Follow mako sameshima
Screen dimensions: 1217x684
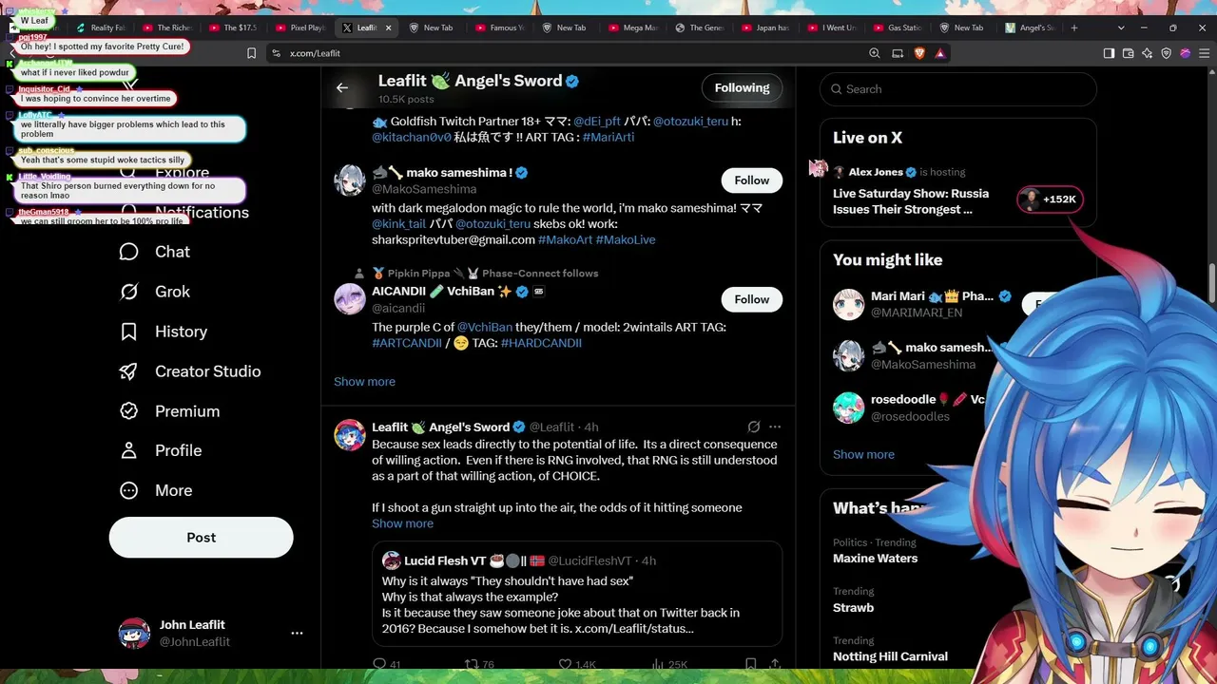click(x=751, y=180)
